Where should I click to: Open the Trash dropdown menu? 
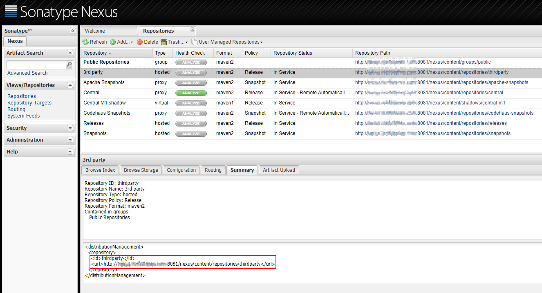tap(174, 42)
